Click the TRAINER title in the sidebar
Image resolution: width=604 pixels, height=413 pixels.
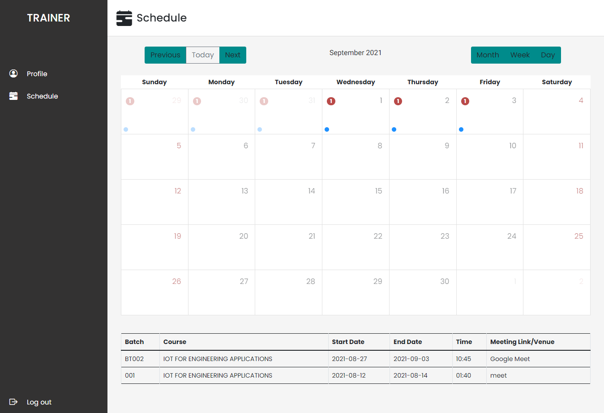[48, 18]
